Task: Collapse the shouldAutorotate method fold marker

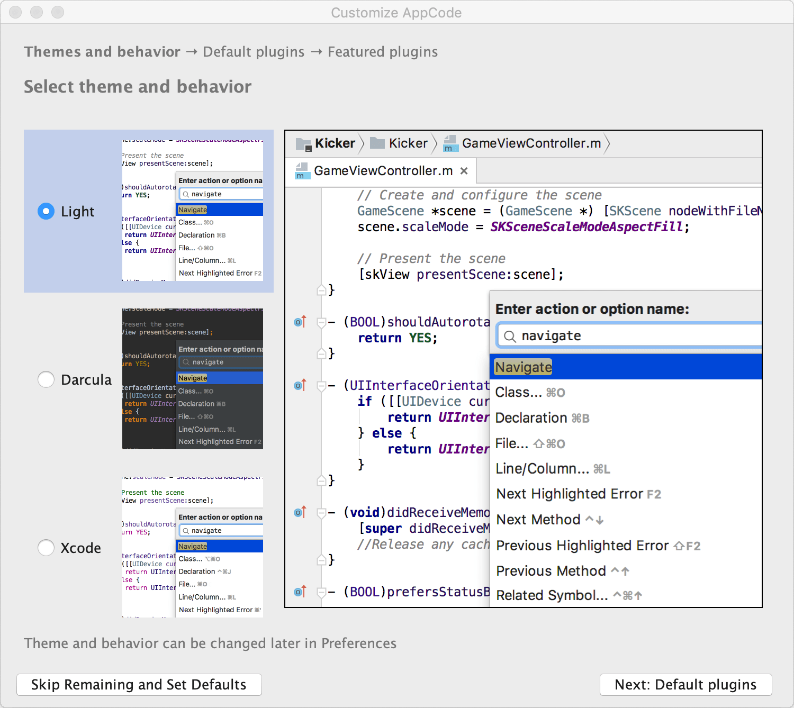Action: click(x=321, y=322)
